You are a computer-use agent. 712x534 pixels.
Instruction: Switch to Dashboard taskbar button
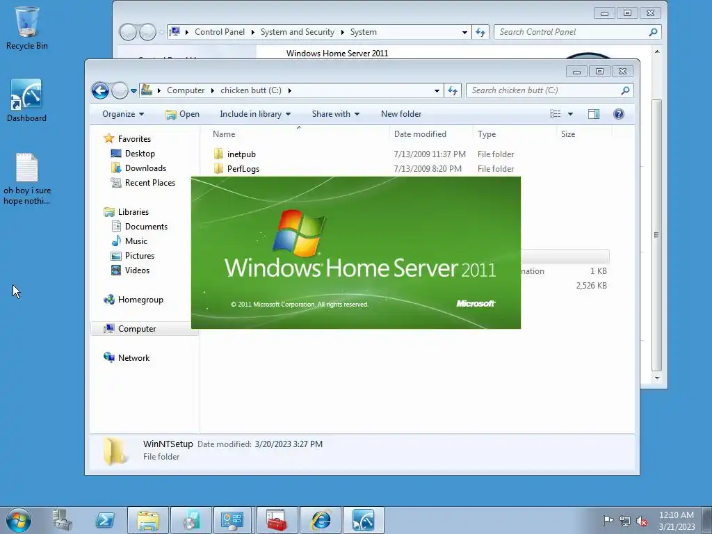point(363,520)
